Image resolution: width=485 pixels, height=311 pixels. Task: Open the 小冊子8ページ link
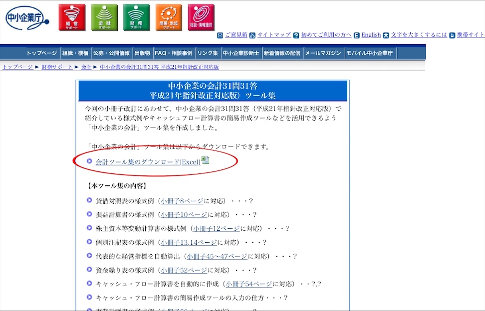(x=182, y=201)
